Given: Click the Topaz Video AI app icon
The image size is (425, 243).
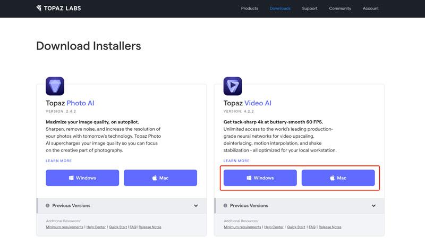Looking at the screenshot, I should (x=233, y=86).
